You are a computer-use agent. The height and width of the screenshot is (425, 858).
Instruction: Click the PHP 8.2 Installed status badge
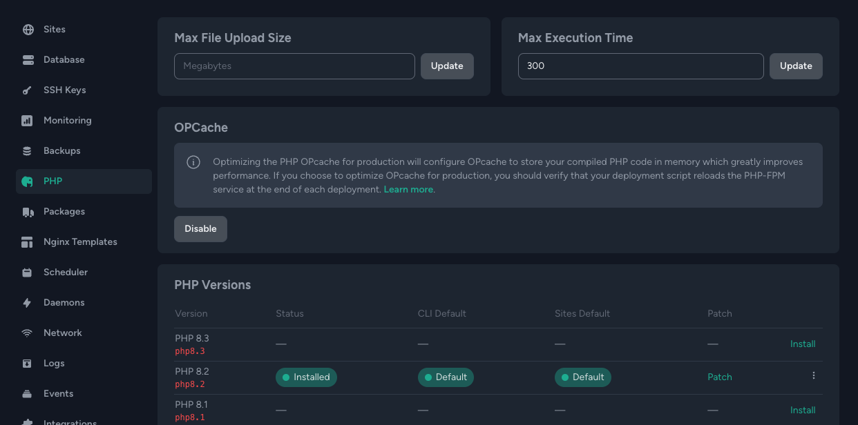pos(306,377)
